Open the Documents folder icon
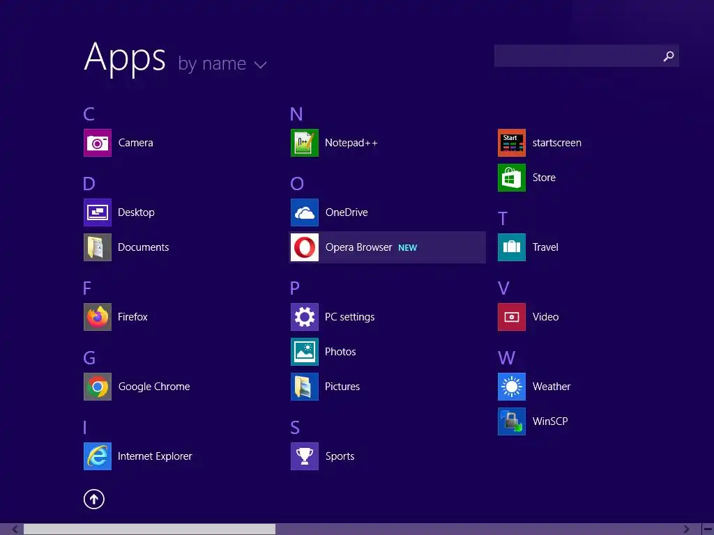The image size is (714, 535). pos(98,247)
